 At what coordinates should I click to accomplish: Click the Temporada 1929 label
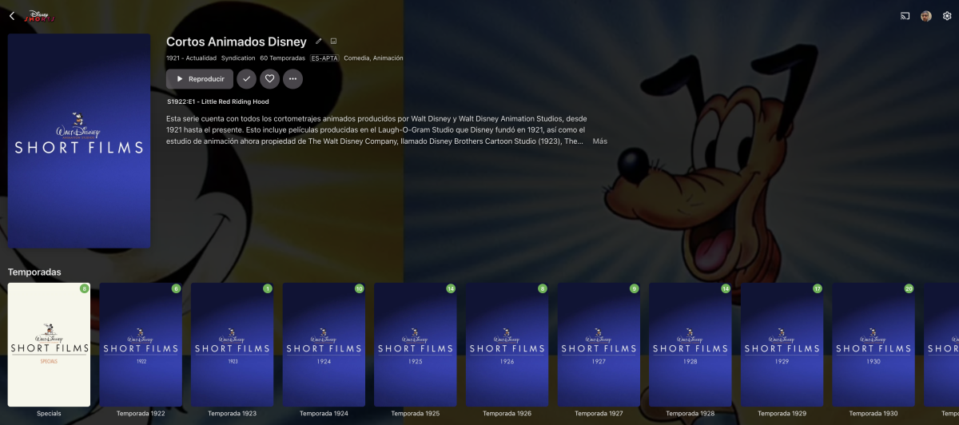782,414
